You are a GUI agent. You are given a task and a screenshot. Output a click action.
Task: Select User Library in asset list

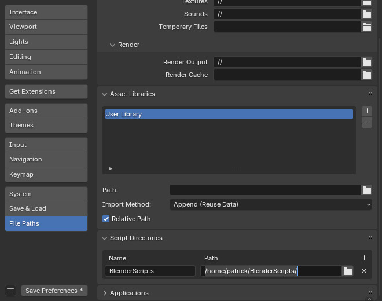tap(229, 114)
